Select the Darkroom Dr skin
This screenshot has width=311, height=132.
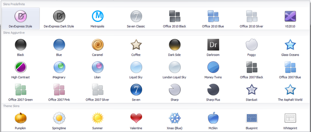213,47
